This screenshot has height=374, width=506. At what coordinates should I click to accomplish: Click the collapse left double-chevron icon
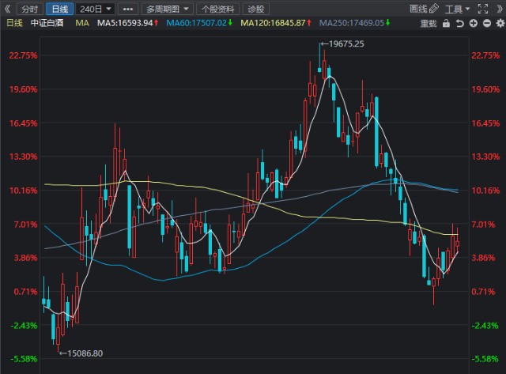click(x=9, y=9)
